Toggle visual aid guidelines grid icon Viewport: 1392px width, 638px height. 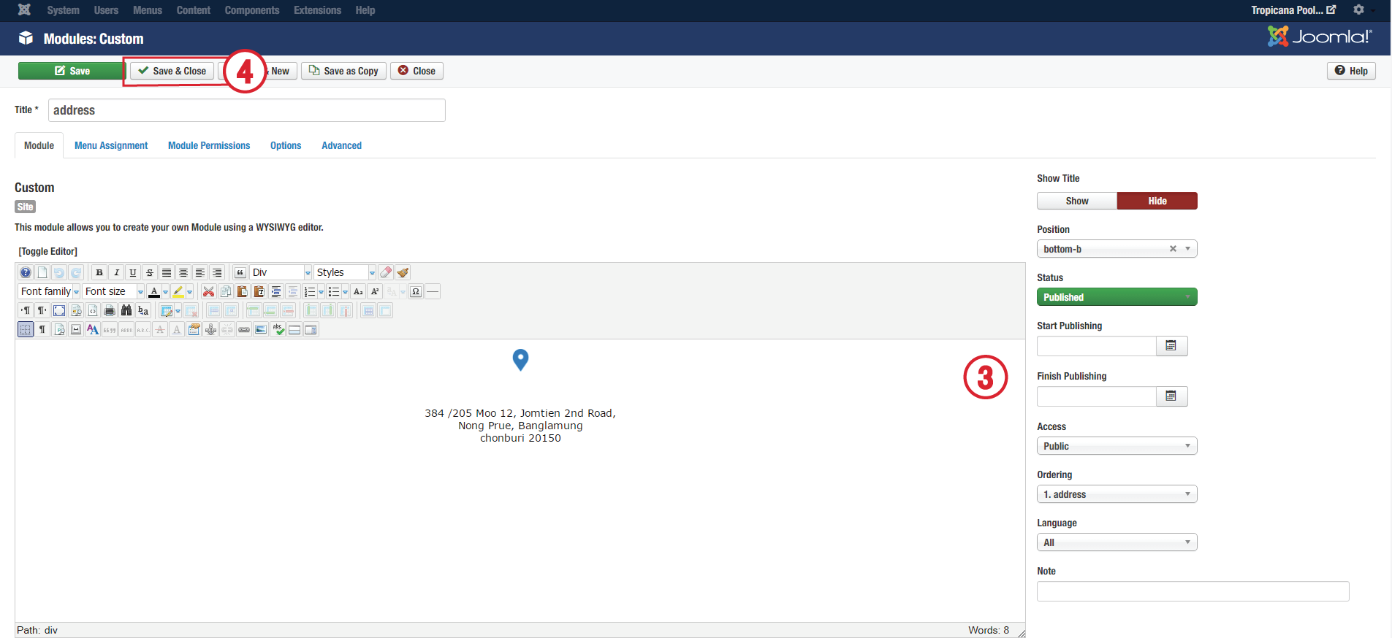pos(26,329)
